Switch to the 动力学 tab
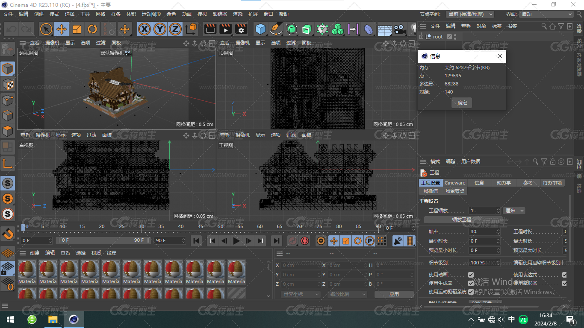Image resolution: width=584 pixels, height=328 pixels. click(504, 183)
